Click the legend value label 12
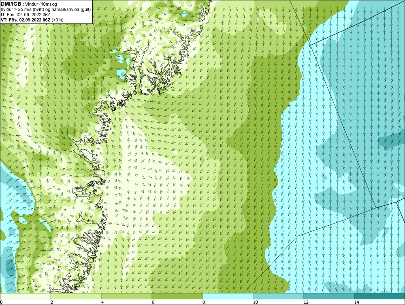Viewport: 405px width, 305px height. (306, 302)
